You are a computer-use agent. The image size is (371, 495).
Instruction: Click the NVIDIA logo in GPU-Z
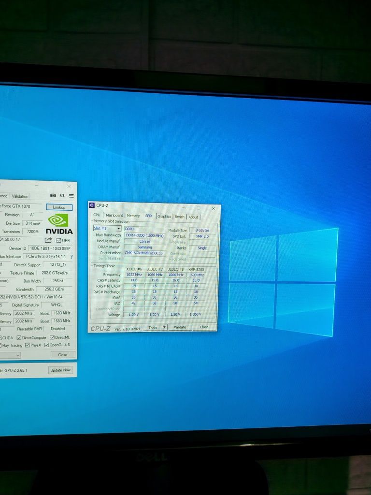59,224
